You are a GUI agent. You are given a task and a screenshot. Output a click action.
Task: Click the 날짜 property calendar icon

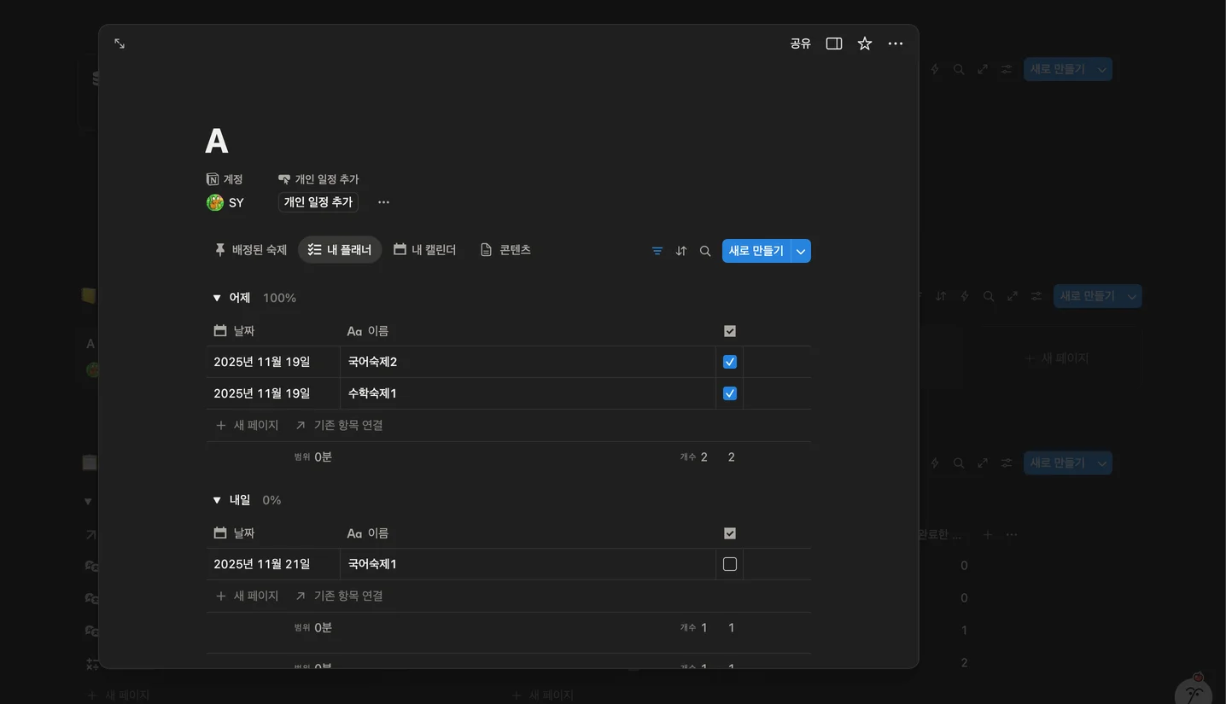[219, 330]
